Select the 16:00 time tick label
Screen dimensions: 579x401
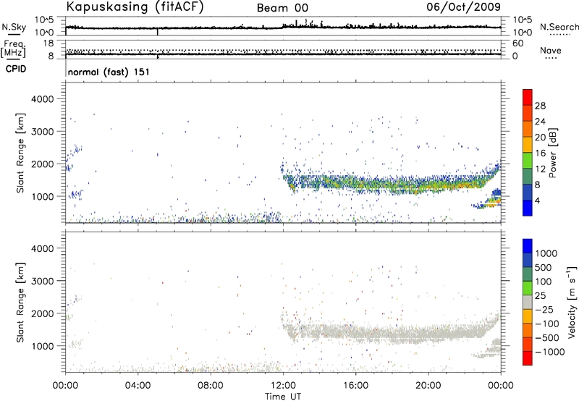tap(355, 386)
